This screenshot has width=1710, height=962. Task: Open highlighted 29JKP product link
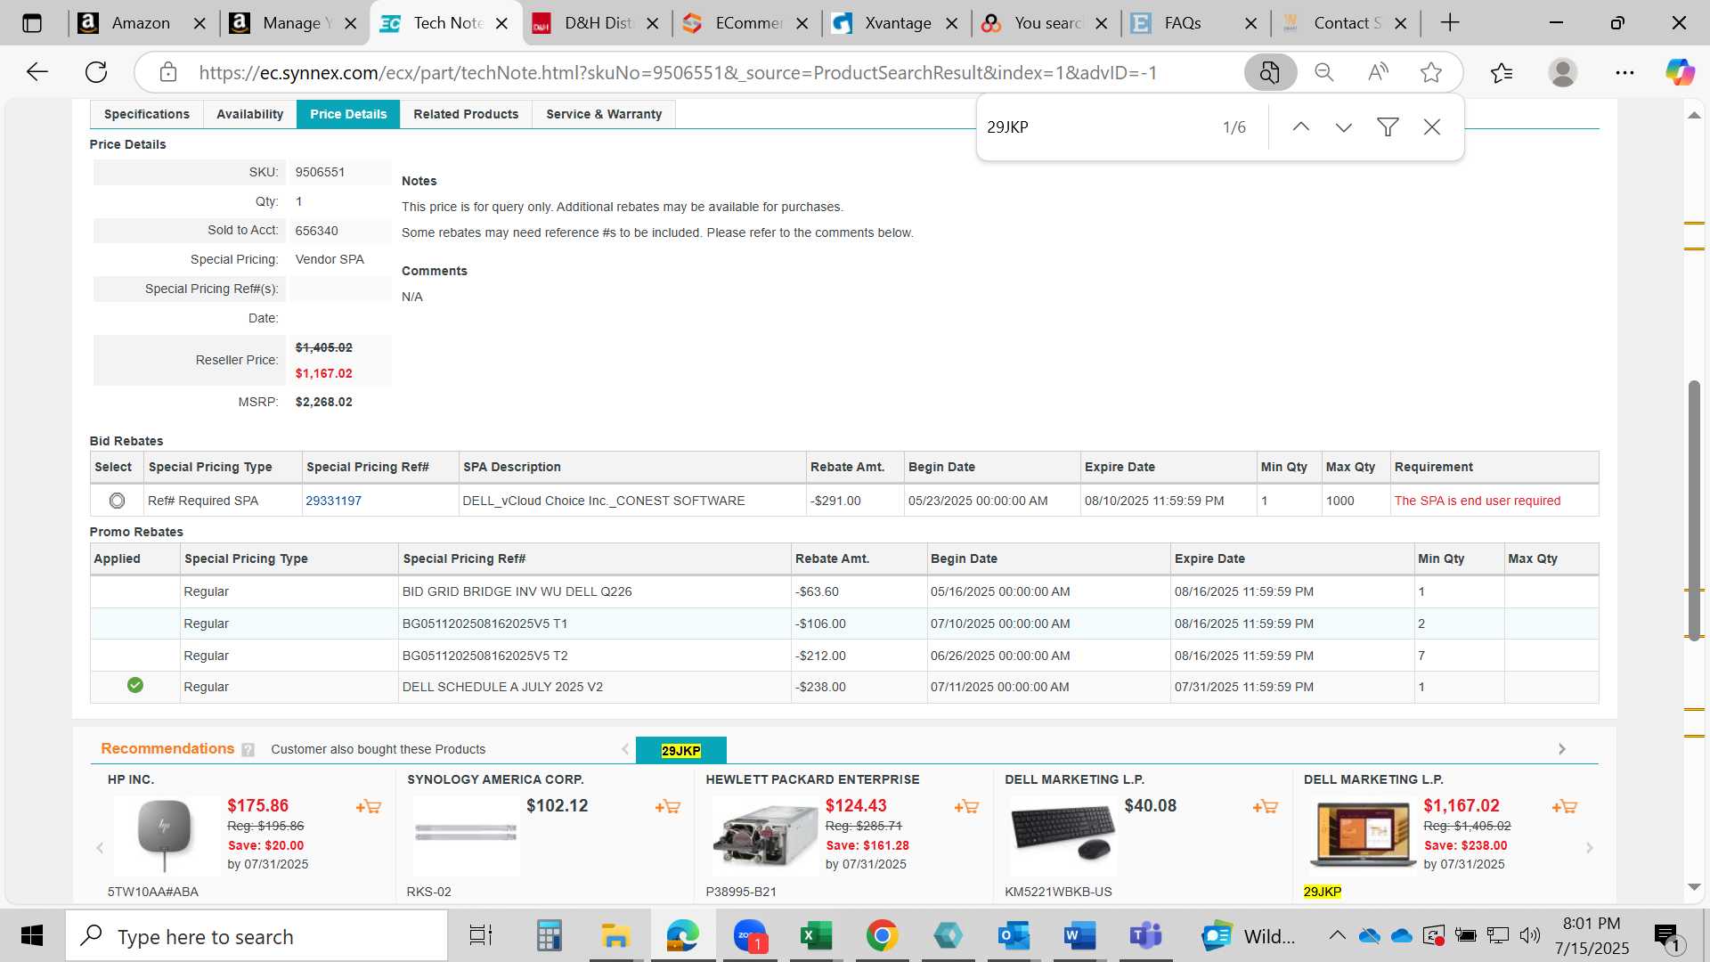[x=1322, y=892]
